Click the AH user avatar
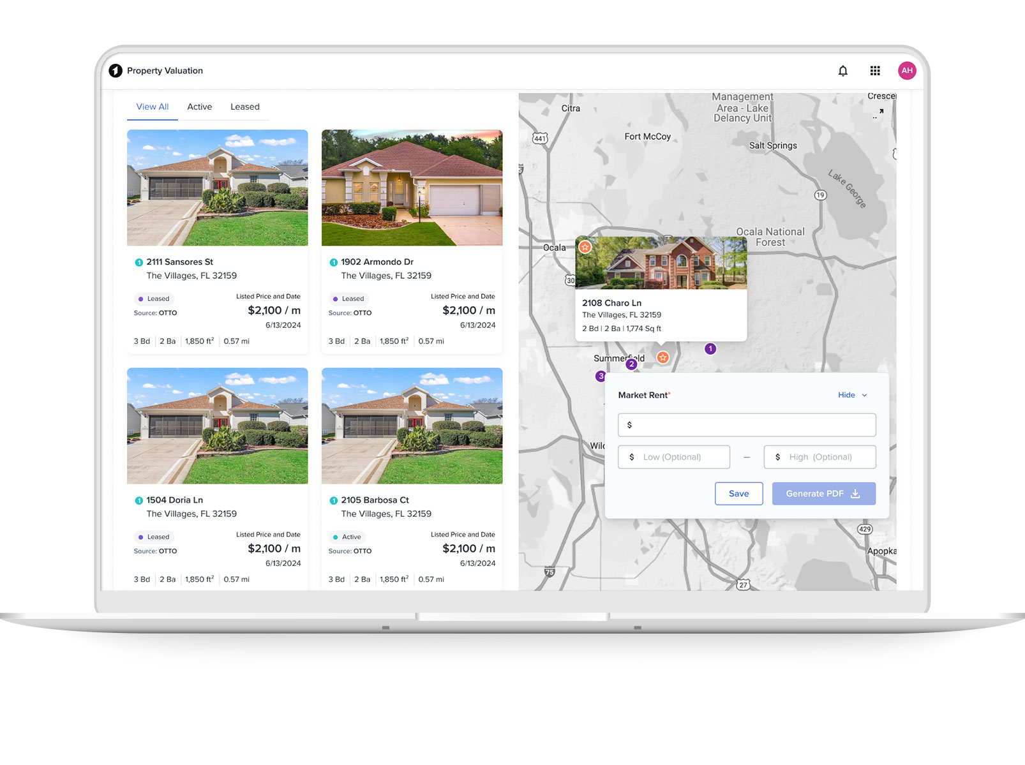 pyautogui.click(x=907, y=71)
